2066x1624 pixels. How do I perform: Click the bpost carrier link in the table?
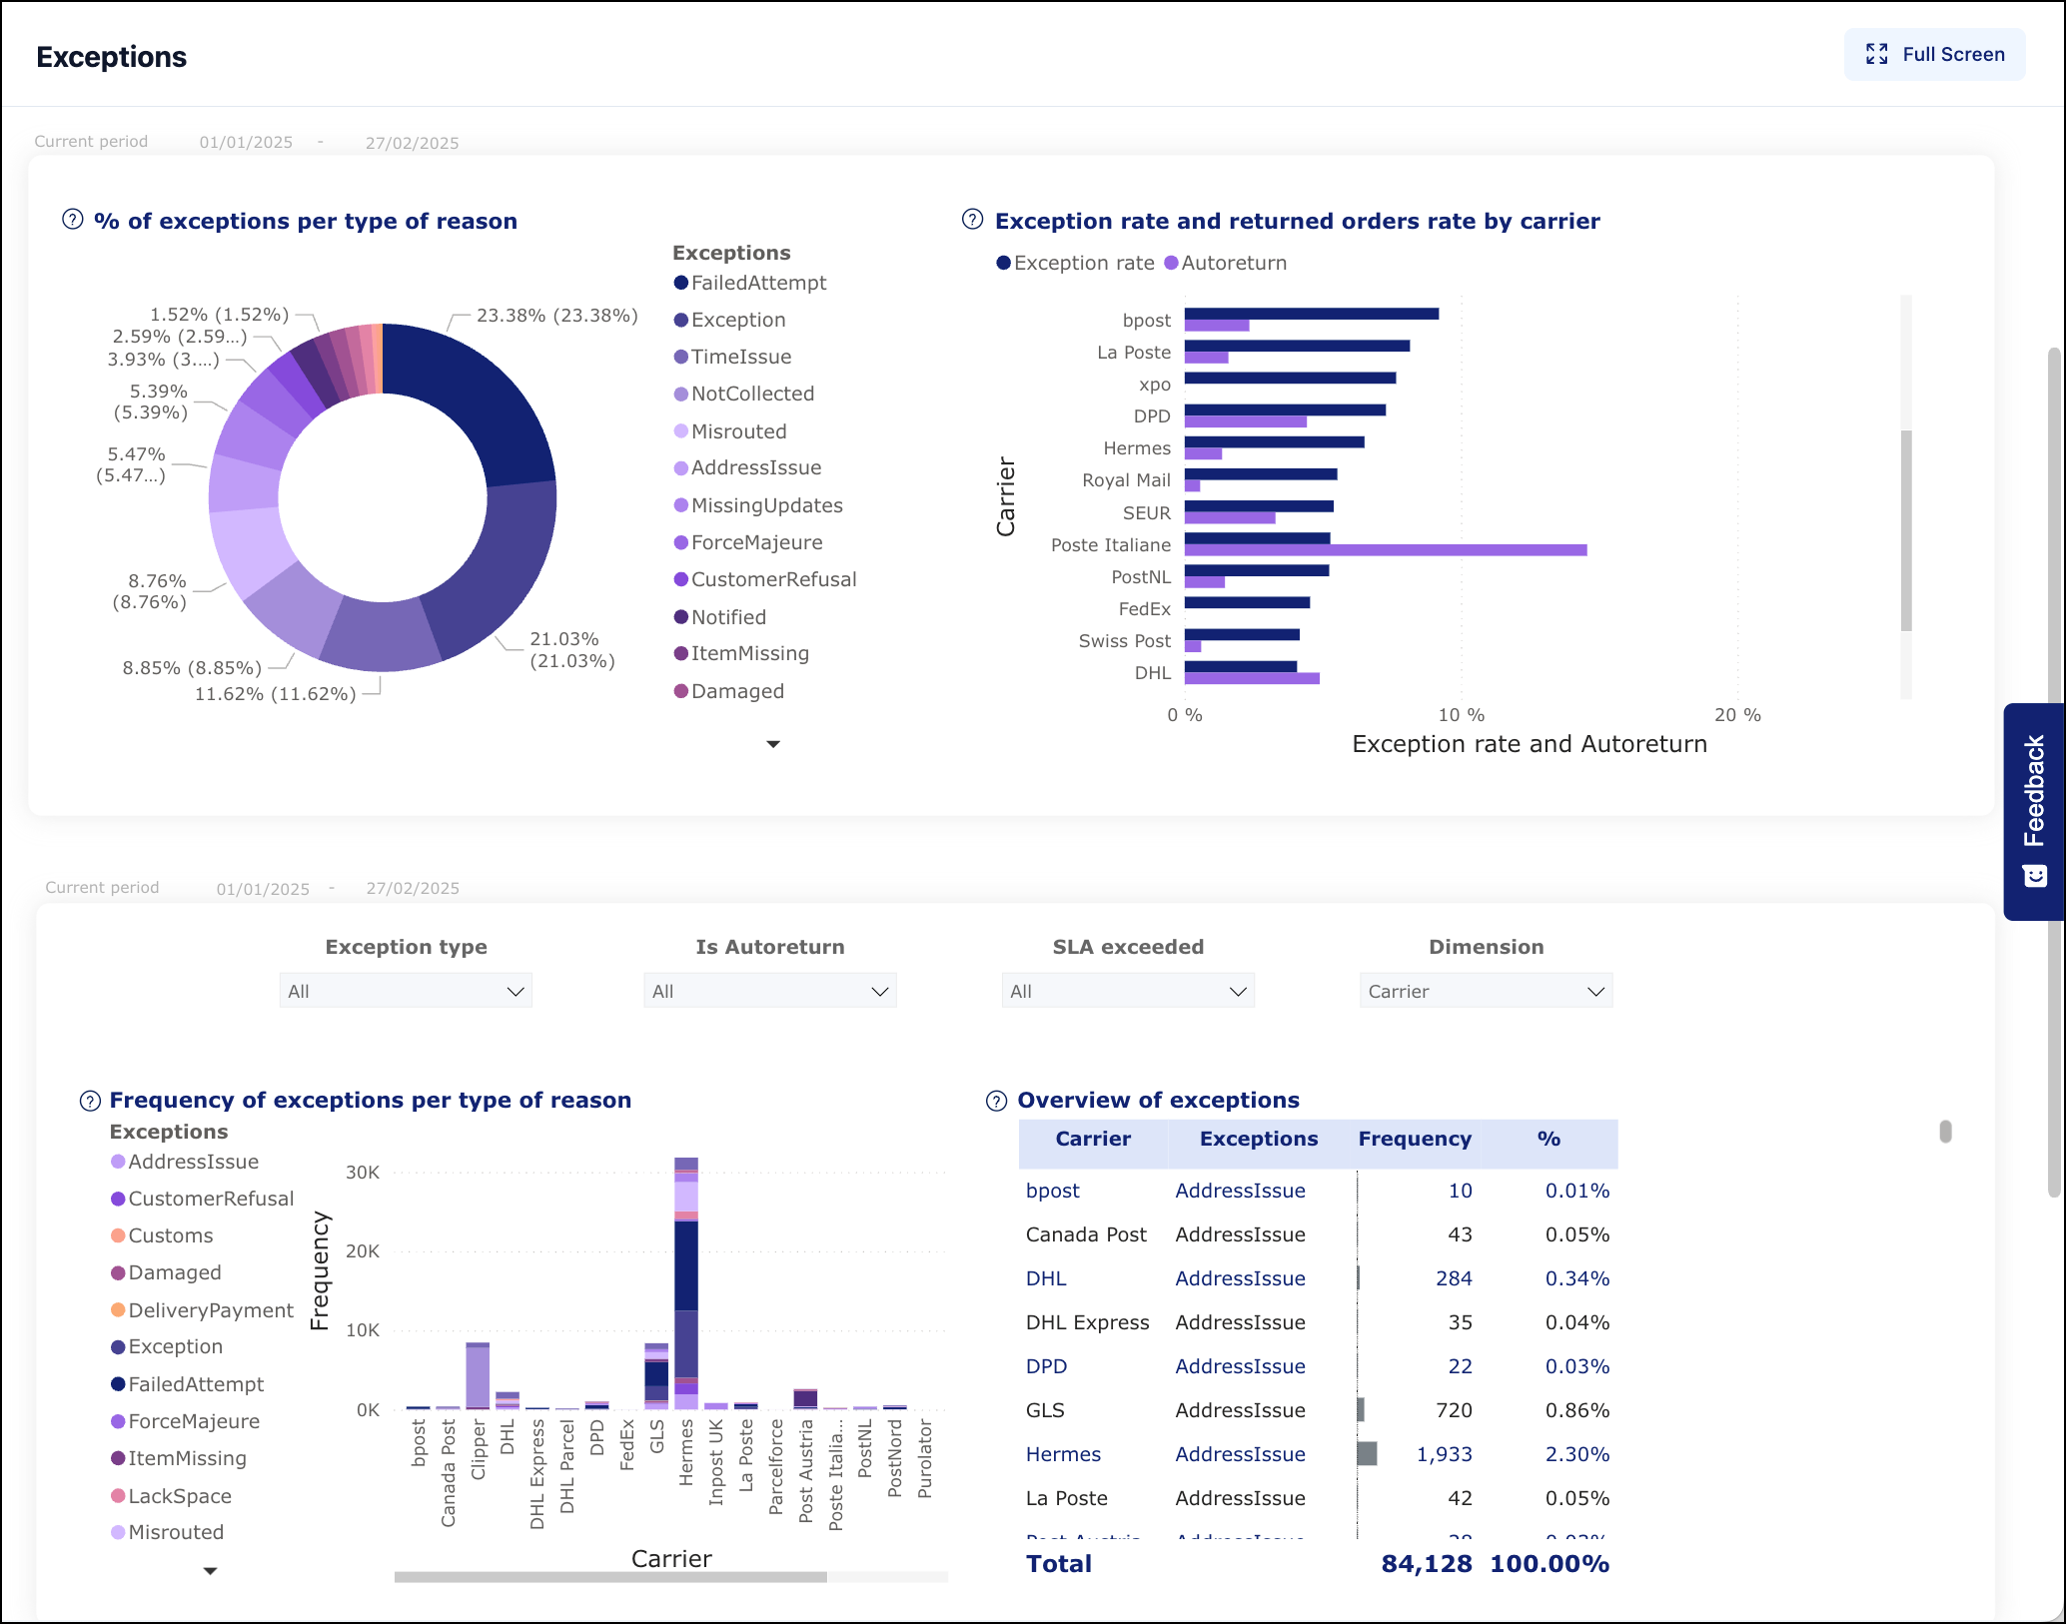click(1053, 1191)
